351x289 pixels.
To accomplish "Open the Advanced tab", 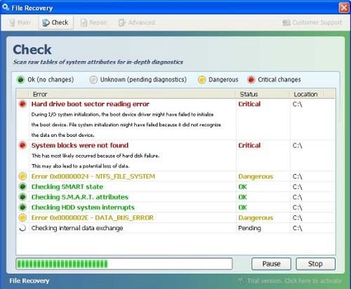I will coord(137,22).
